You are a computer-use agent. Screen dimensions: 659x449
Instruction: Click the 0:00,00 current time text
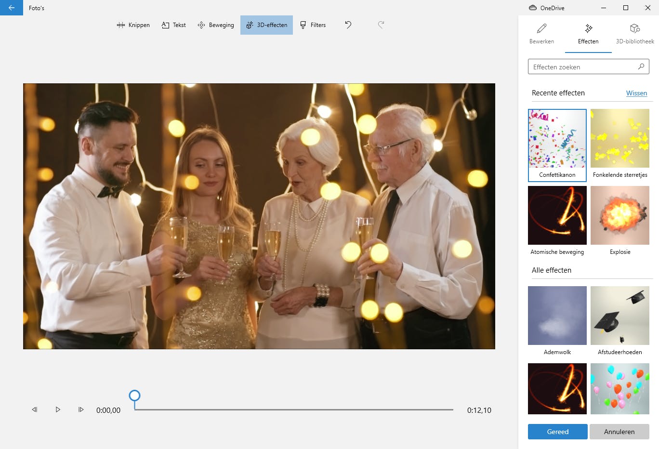(x=108, y=410)
